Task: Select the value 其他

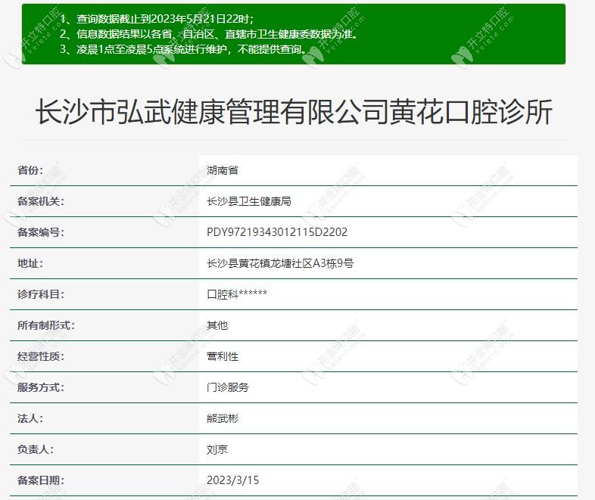Action: (x=217, y=325)
